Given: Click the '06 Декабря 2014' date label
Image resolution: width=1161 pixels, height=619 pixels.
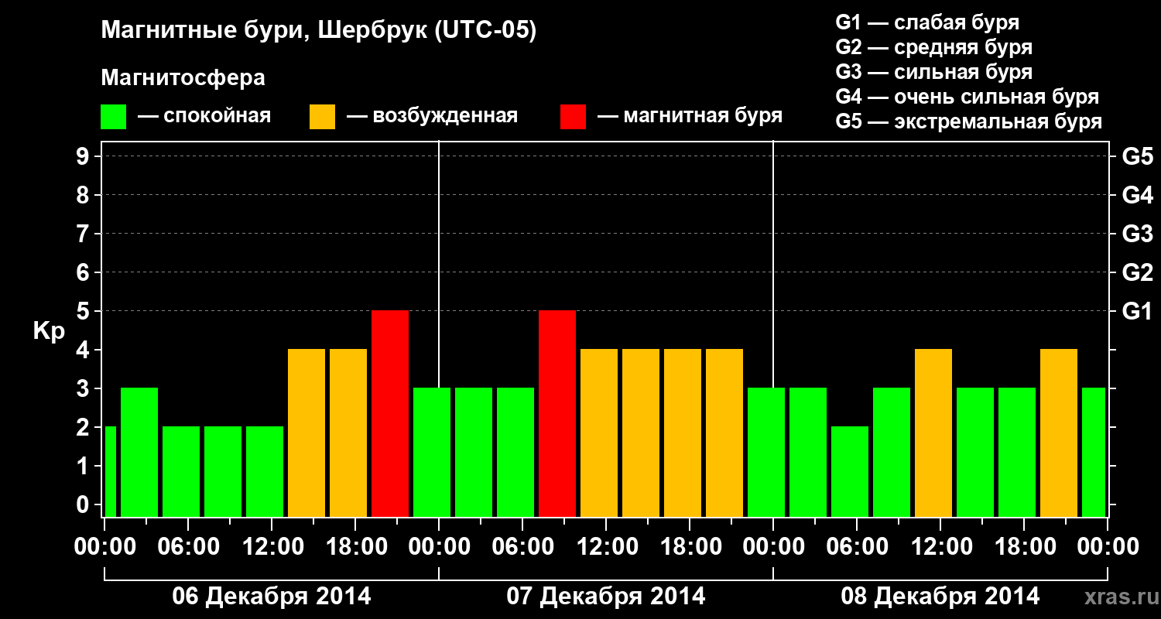Looking at the screenshot, I should 271,597.
